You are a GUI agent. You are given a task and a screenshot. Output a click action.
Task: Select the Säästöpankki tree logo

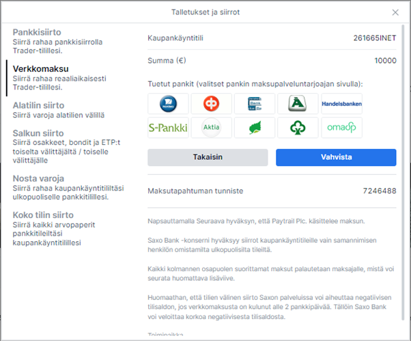(x=298, y=128)
